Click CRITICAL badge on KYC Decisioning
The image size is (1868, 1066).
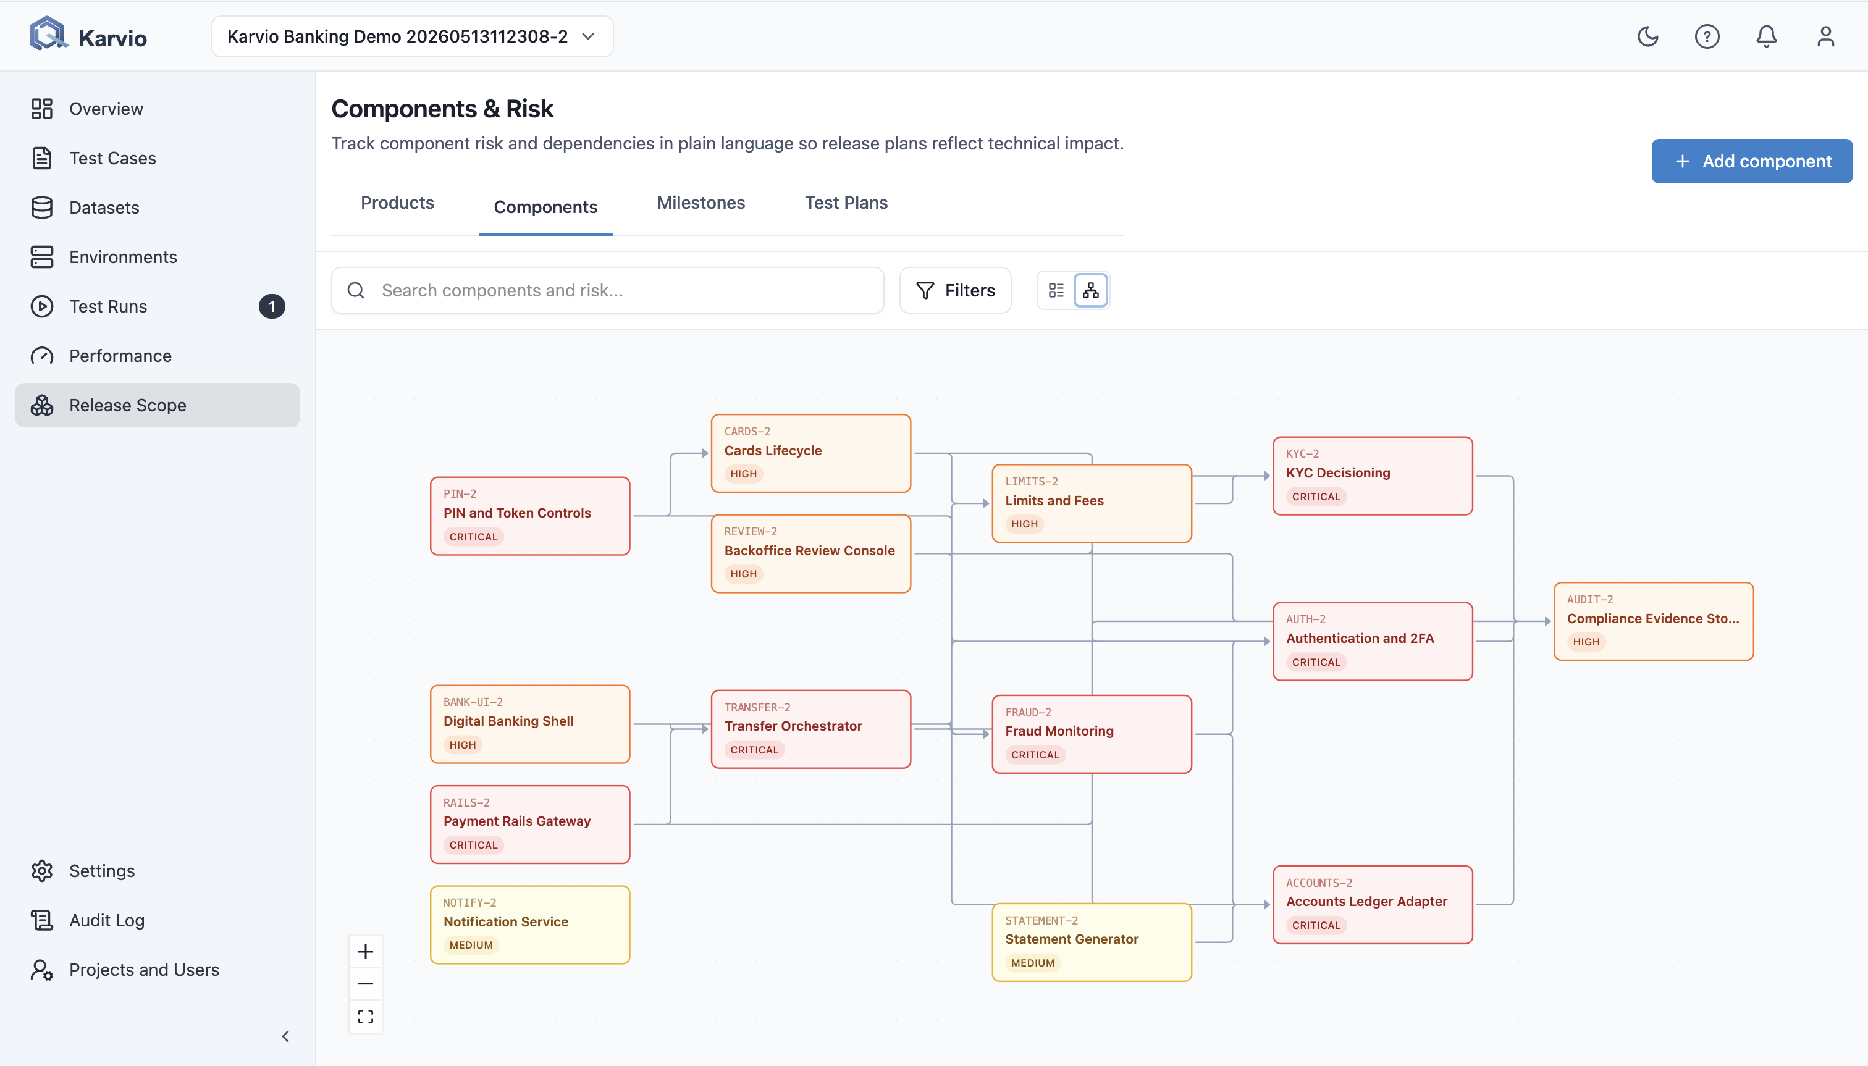coord(1316,497)
